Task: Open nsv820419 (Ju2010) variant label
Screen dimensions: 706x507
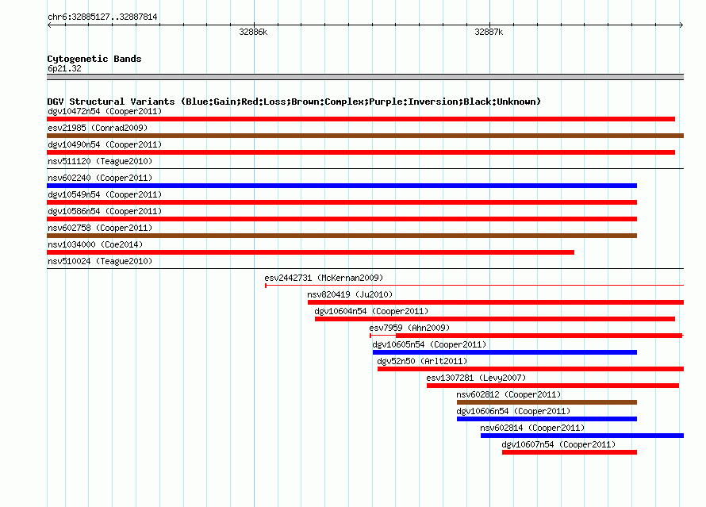Action: pyautogui.click(x=350, y=294)
